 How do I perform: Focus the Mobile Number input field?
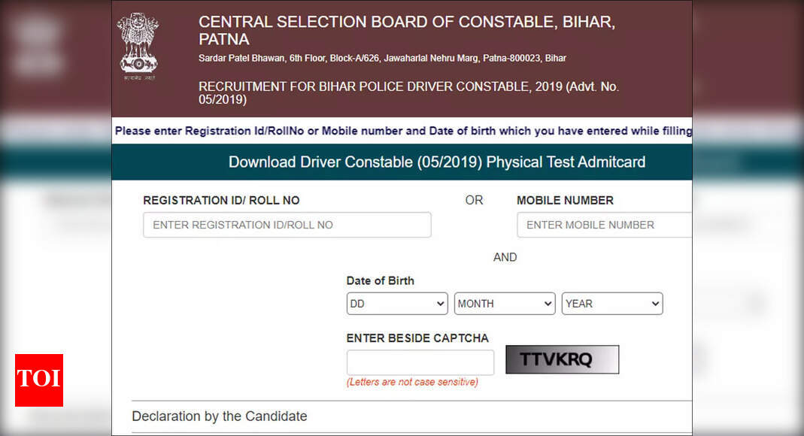pos(604,225)
